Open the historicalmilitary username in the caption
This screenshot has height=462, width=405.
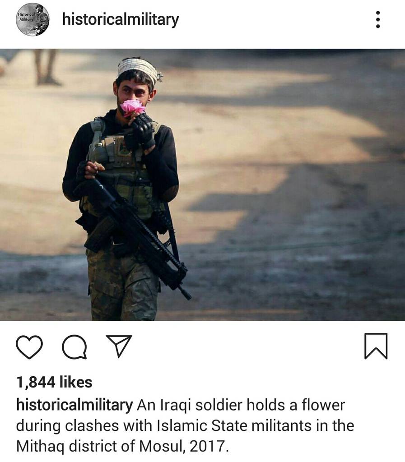tap(74, 405)
